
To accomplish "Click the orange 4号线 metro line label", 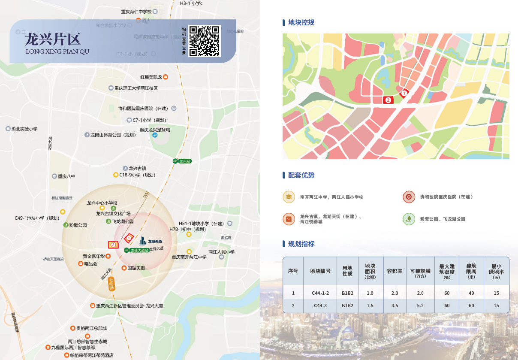I will (111, 284).
